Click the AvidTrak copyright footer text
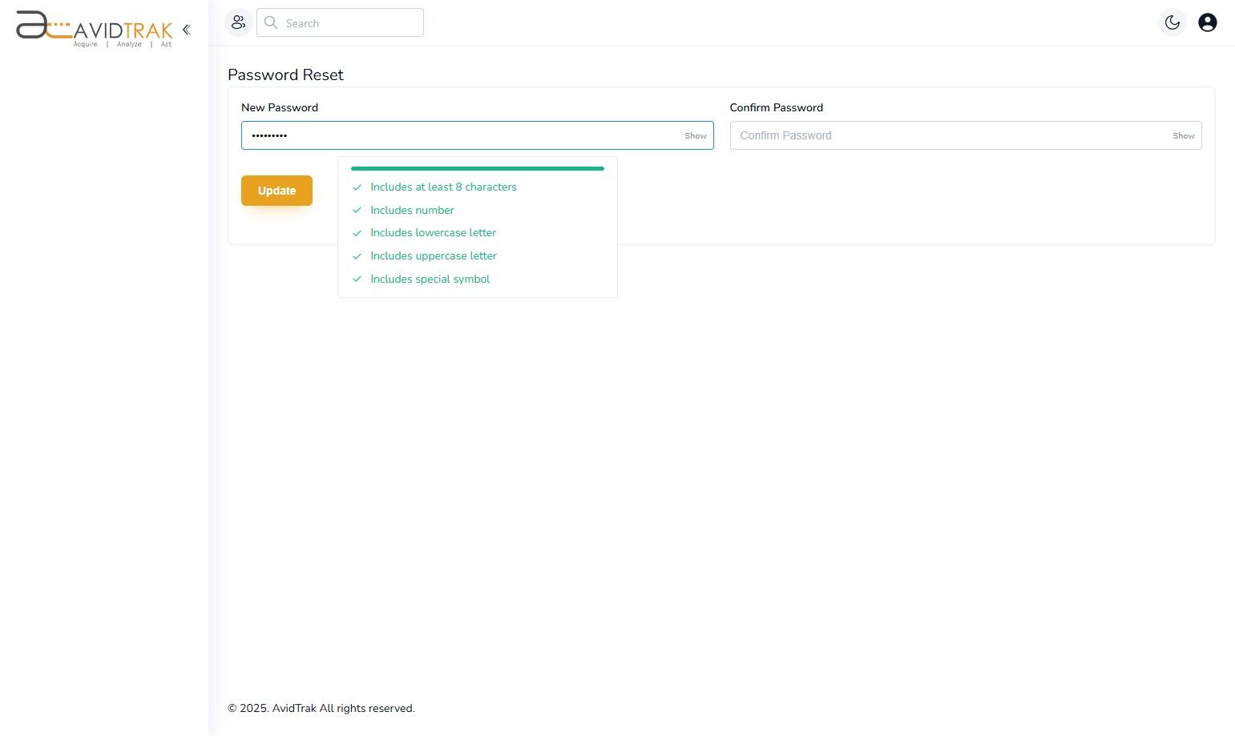1235x736 pixels. 321,708
